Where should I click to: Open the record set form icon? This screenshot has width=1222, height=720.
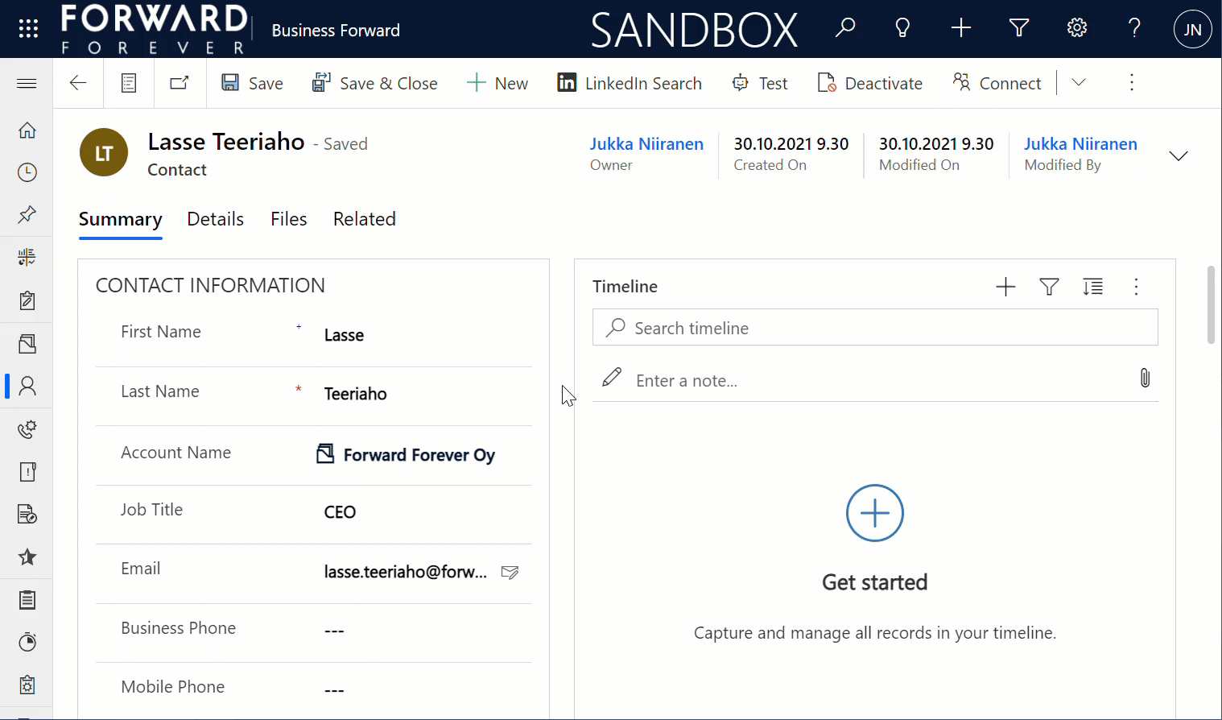[129, 83]
